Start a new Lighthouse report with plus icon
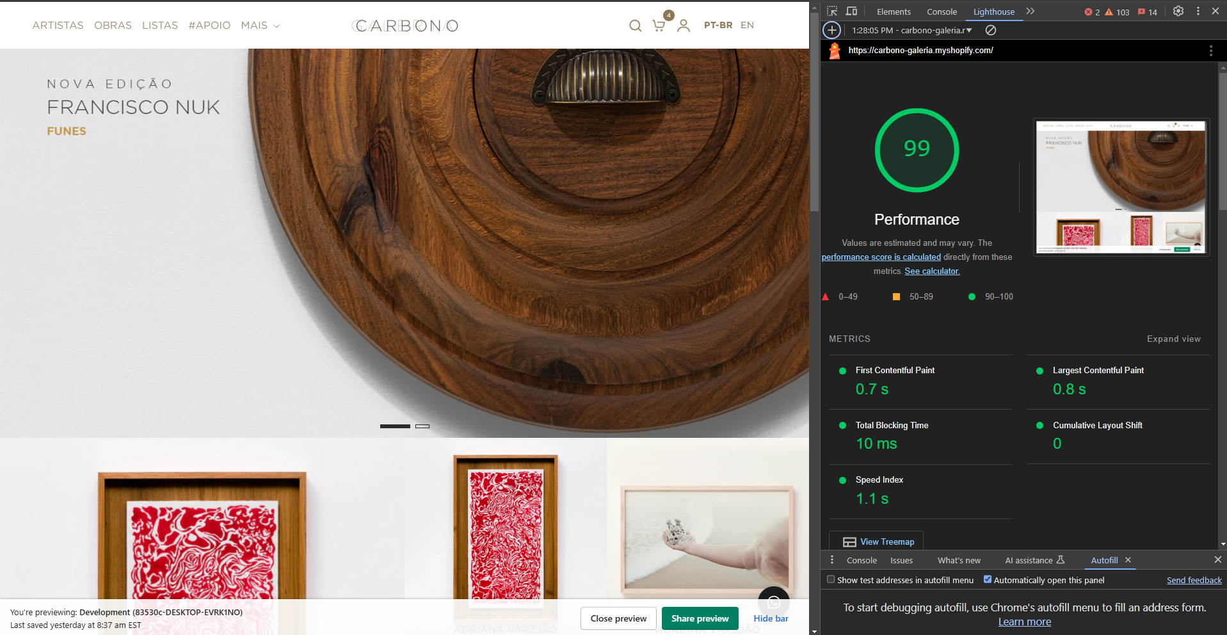The width and height of the screenshot is (1227, 635). point(831,30)
